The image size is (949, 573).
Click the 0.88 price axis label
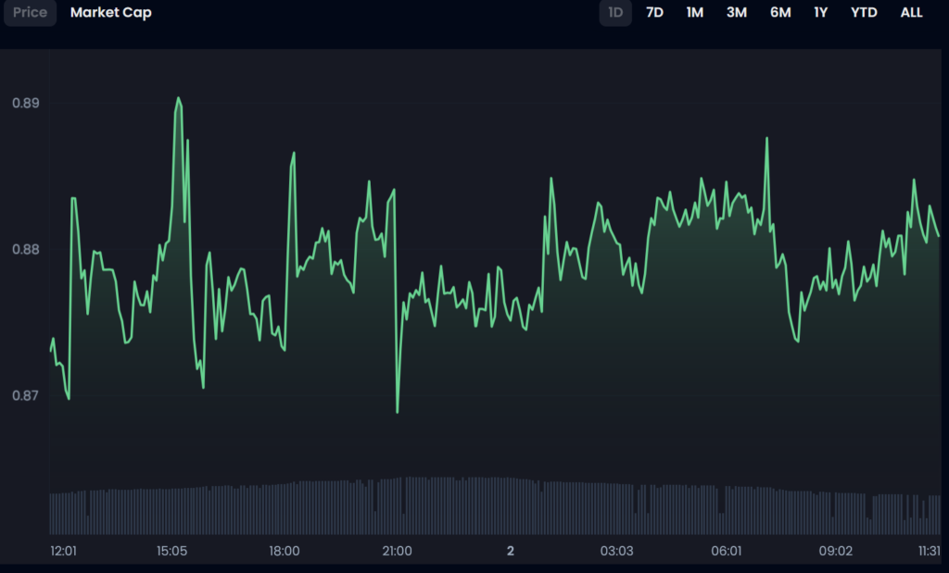pyautogui.click(x=26, y=249)
